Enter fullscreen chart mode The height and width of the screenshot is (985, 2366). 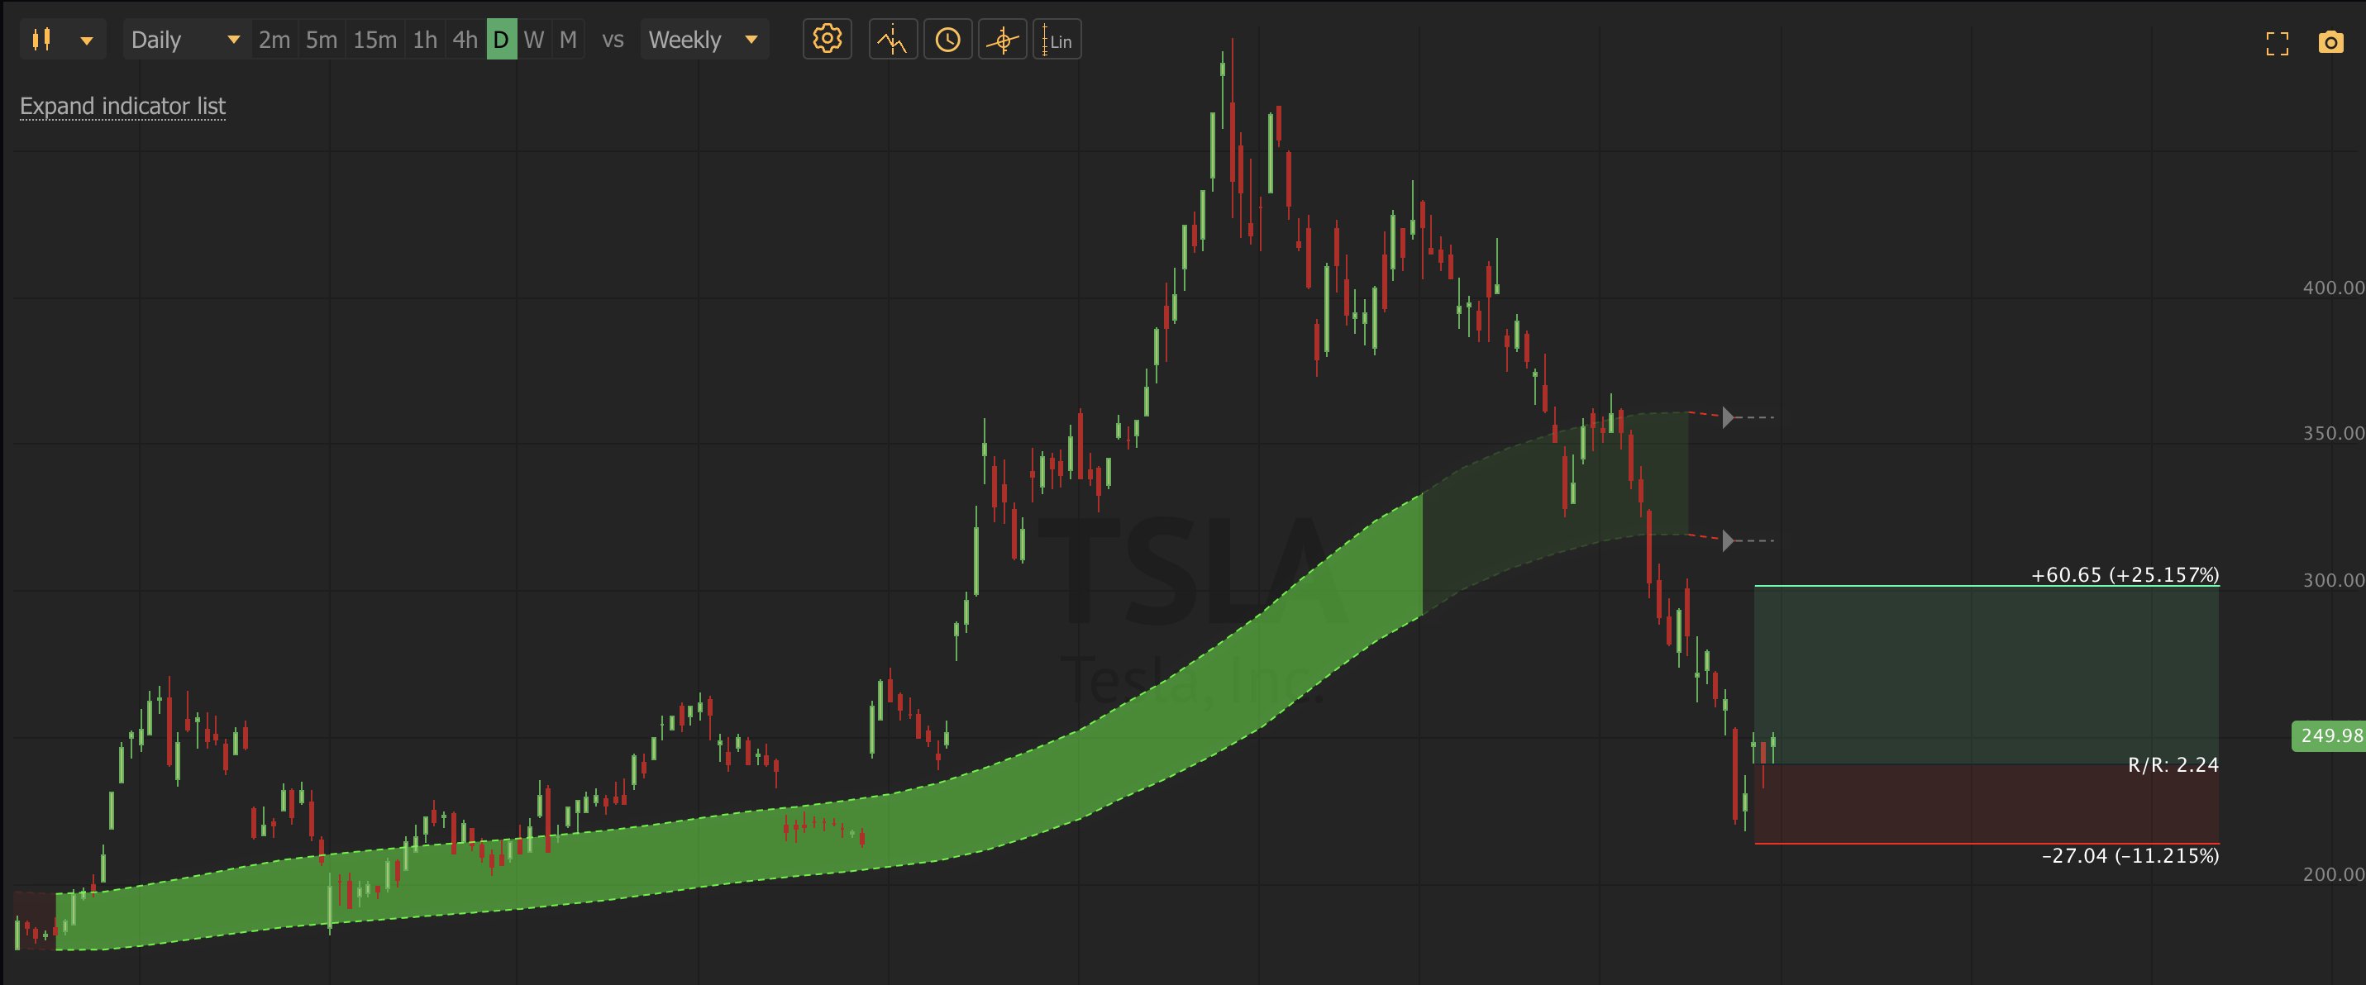click(x=2277, y=43)
